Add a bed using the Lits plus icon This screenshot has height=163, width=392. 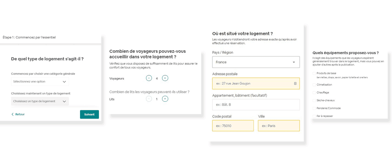[165, 99]
